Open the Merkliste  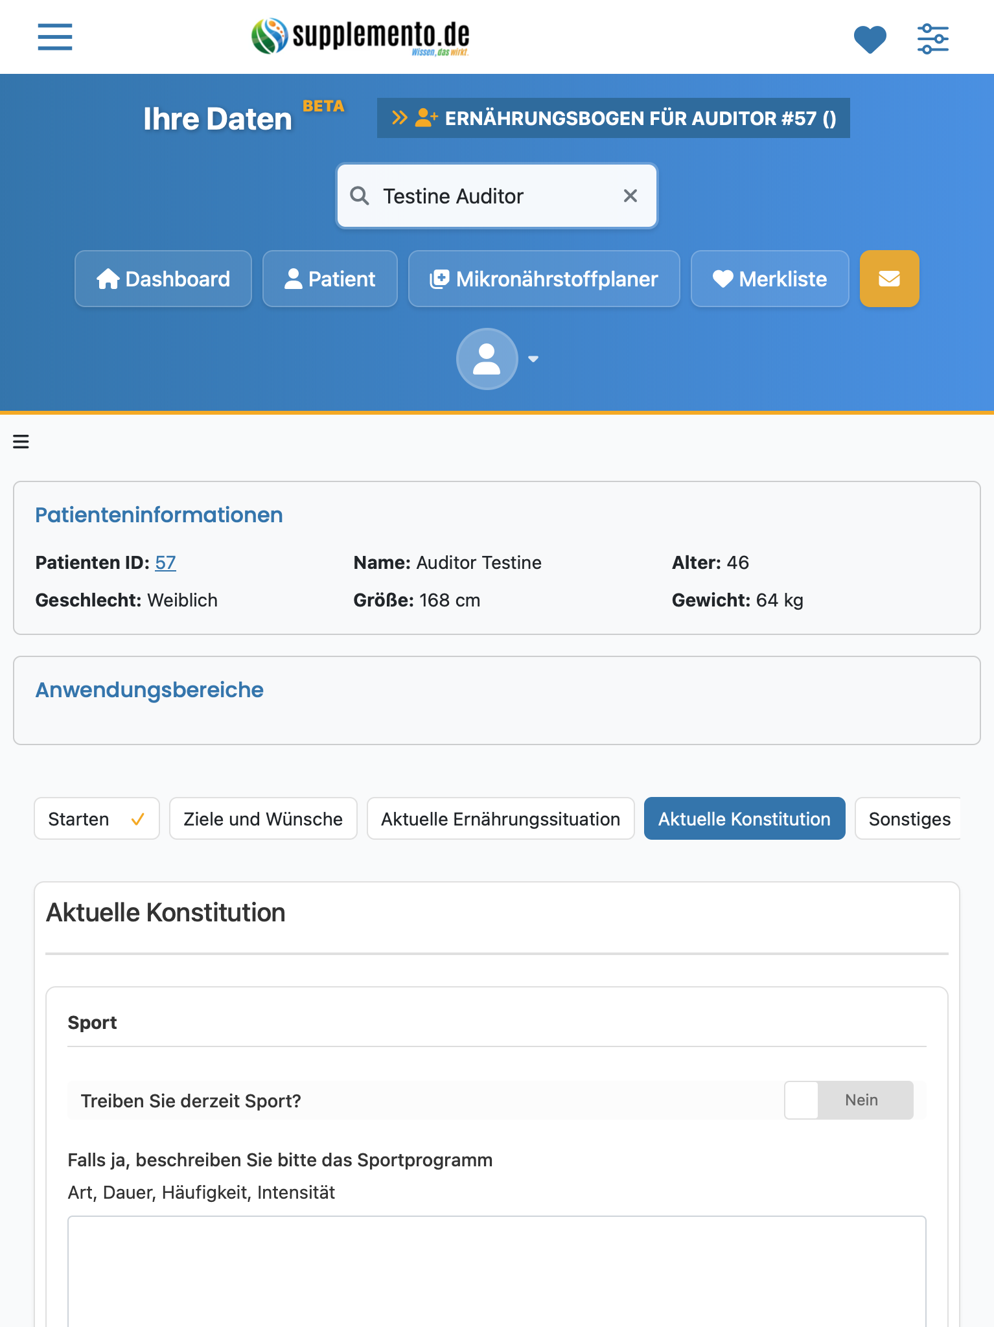pyautogui.click(x=770, y=279)
